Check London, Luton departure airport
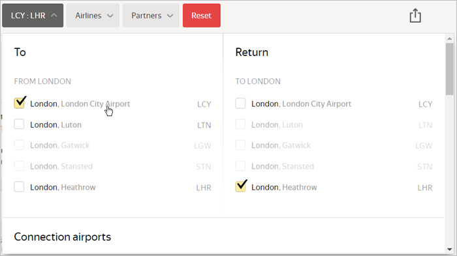This screenshot has width=457, height=256. [x=19, y=124]
